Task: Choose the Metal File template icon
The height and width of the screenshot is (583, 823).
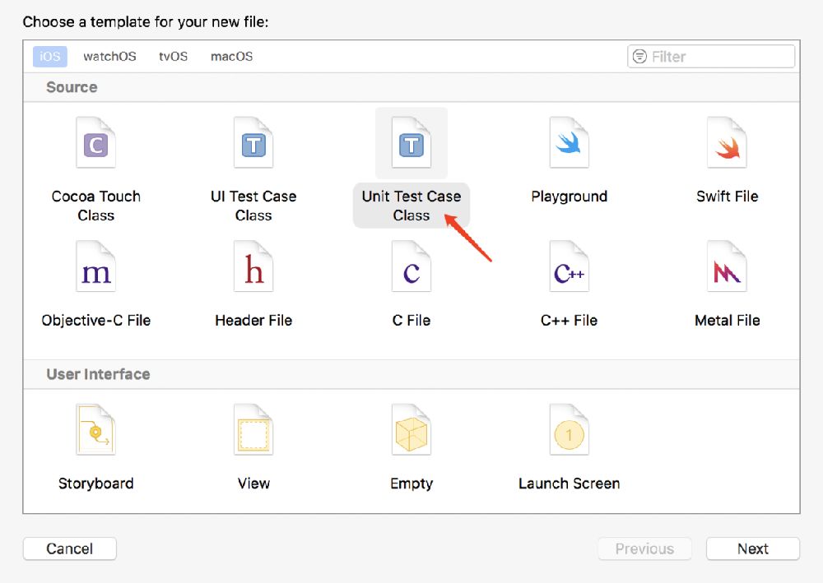Action: 727,267
